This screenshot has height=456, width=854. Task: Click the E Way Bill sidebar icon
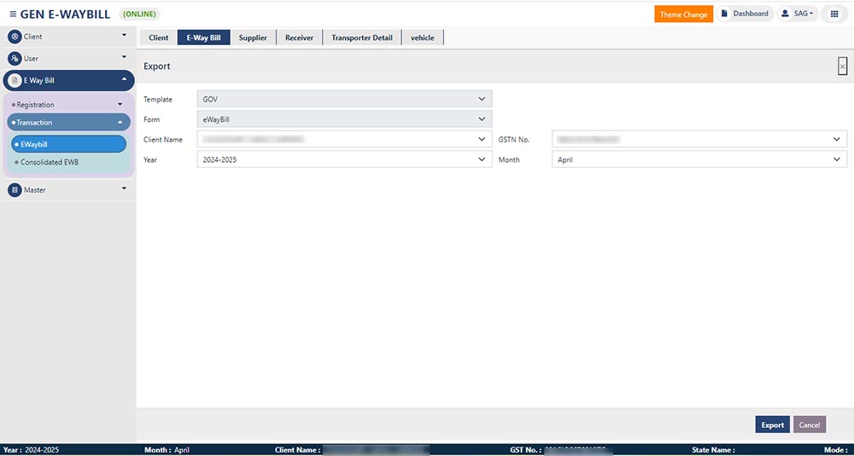coord(15,80)
